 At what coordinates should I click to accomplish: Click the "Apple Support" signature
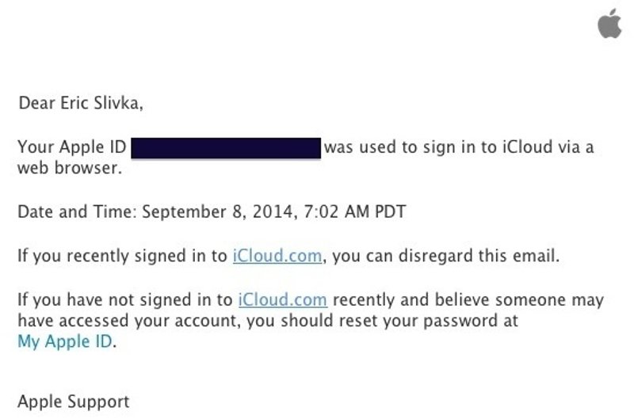coord(74,401)
